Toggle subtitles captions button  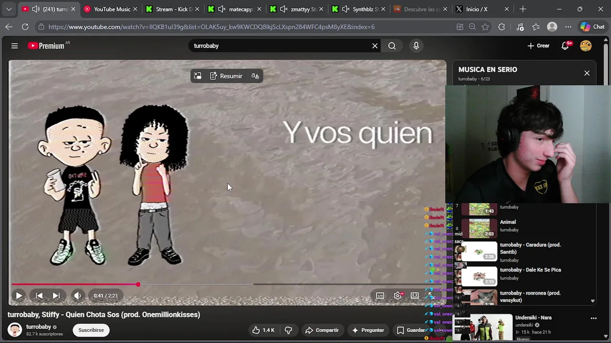(380, 296)
